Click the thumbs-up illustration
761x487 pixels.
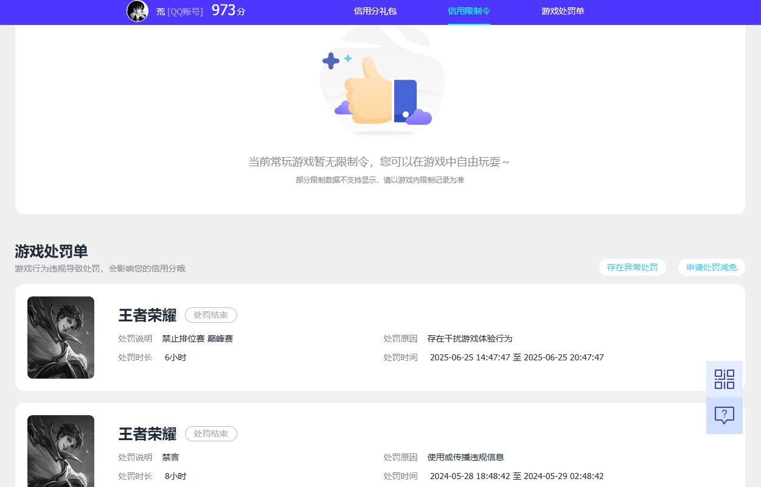click(x=382, y=85)
